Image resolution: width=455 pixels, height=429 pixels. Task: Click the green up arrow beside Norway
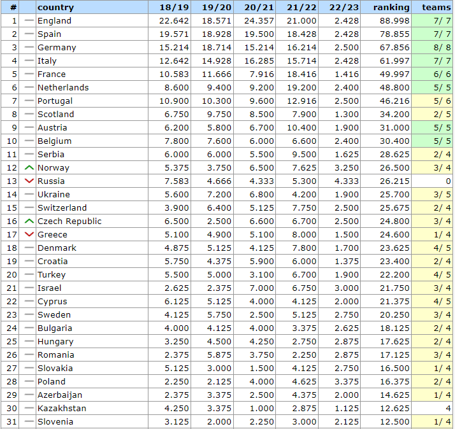coord(29,168)
